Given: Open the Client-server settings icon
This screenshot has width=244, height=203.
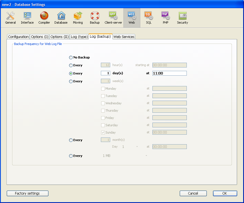Looking at the screenshot, I should click(x=113, y=18).
